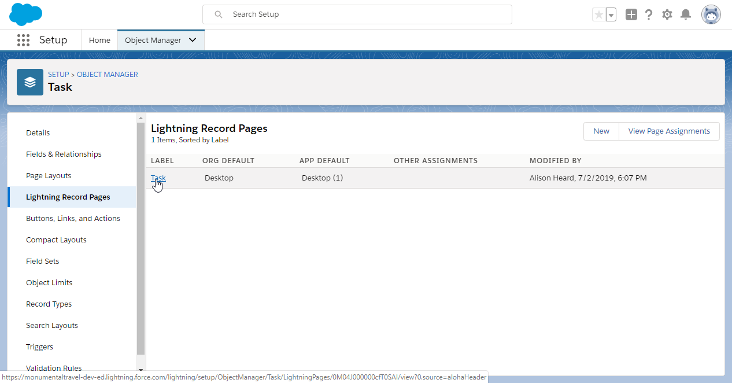Click the APP DEFAULT column header
Image resolution: width=732 pixels, height=383 pixels.
coord(324,161)
